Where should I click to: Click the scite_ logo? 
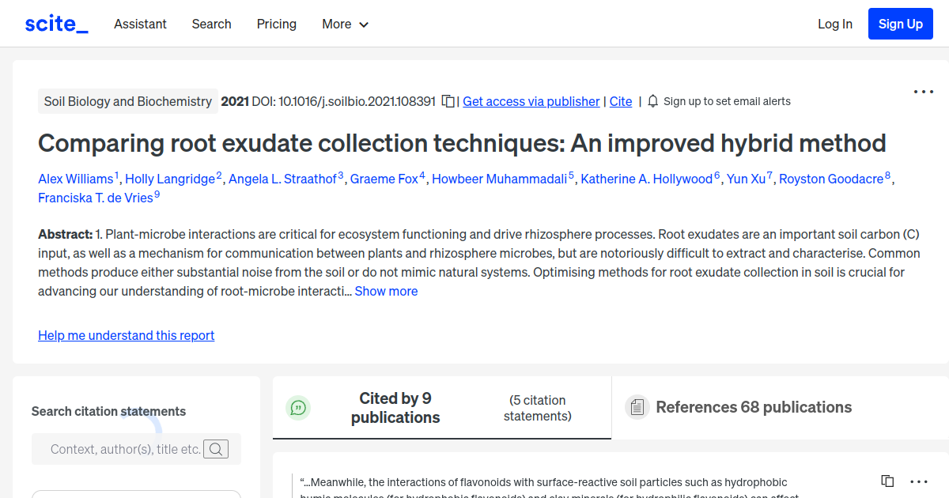point(56,24)
